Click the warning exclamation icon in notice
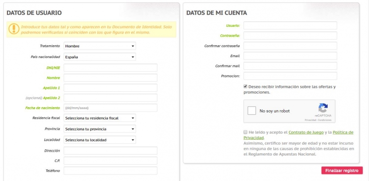 tap(14, 29)
